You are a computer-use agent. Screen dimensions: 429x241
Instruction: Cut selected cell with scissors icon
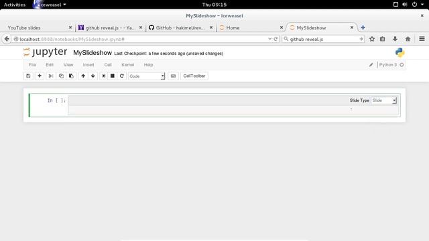pyautogui.click(x=51, y=76)
